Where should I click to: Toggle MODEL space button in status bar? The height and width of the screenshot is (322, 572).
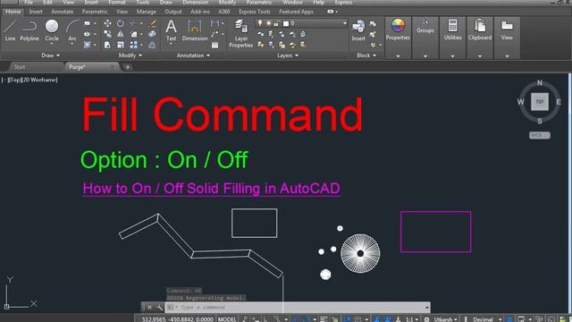tap(227, 319)
